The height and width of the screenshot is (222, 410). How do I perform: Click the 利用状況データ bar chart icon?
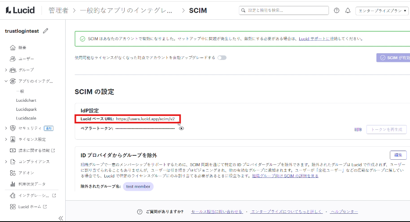coord(13,184)
